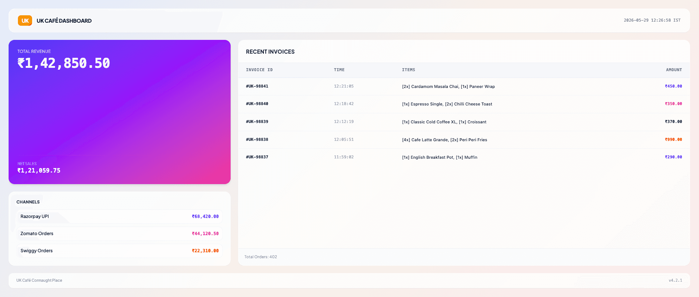Click the Razorpay UPI amount ₹68,420.00
Viewport: 699px width, 297px height.
tap(205, 217)
